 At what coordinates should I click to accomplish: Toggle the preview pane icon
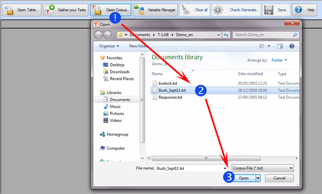[280, 46]
